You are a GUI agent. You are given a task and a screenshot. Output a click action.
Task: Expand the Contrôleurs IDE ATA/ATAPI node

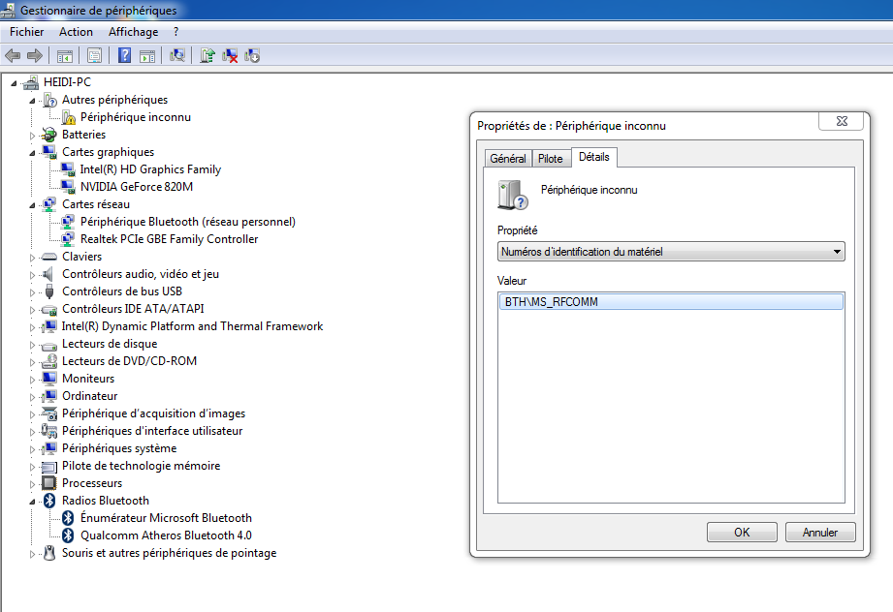[32, 310]
